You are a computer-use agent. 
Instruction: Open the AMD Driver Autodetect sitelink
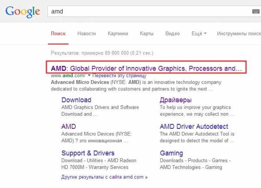click(x=194, y=127)
